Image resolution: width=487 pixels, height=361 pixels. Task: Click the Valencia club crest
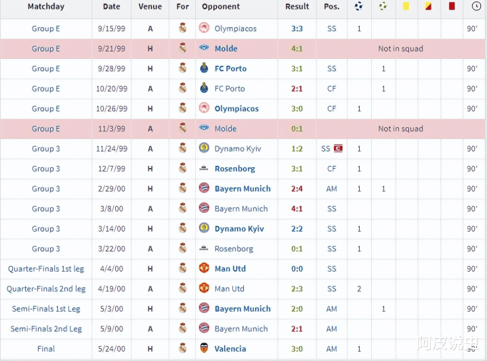coord(204,349)
